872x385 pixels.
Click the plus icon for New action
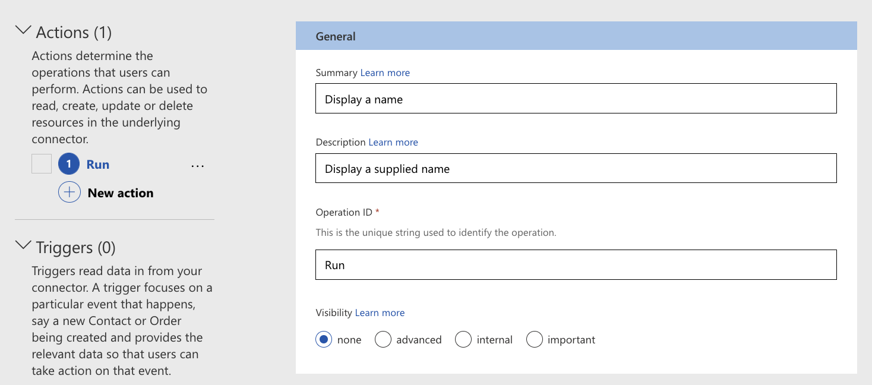(x=69, y=192)
